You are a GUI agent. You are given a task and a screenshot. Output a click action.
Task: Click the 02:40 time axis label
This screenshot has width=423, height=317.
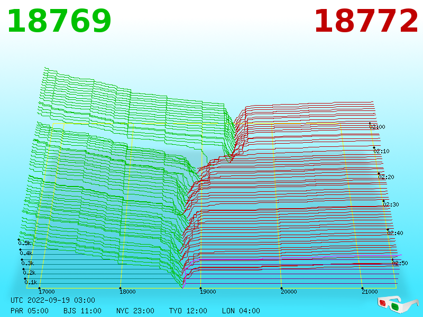tap(395, 233)
